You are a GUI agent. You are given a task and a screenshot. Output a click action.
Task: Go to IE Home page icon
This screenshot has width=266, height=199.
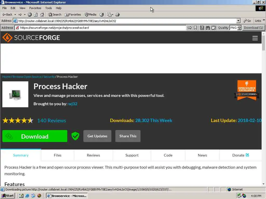(42, 15)
